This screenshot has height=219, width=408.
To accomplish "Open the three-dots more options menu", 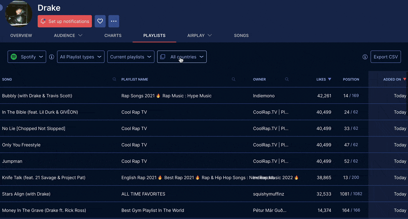I will click(x=114, y=21).
